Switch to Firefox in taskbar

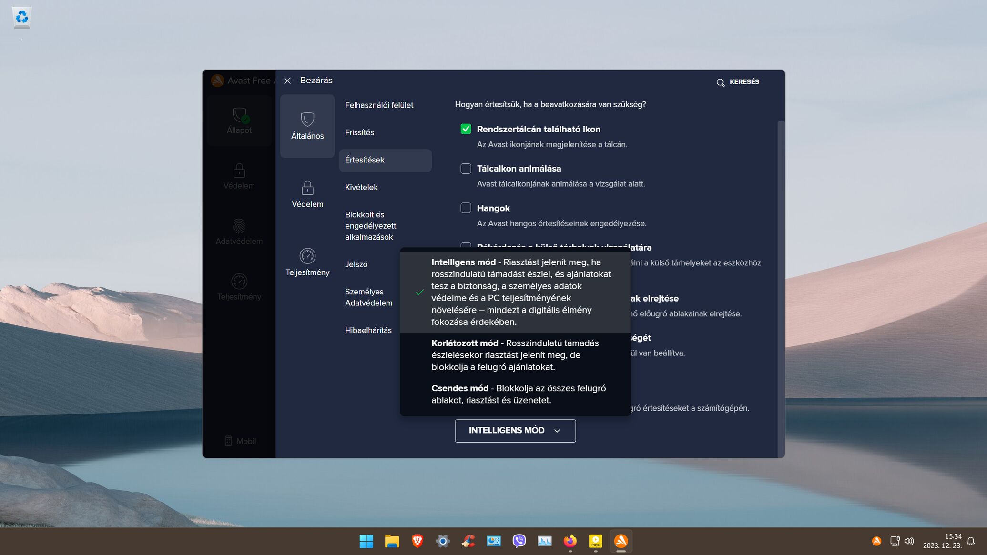570,541
